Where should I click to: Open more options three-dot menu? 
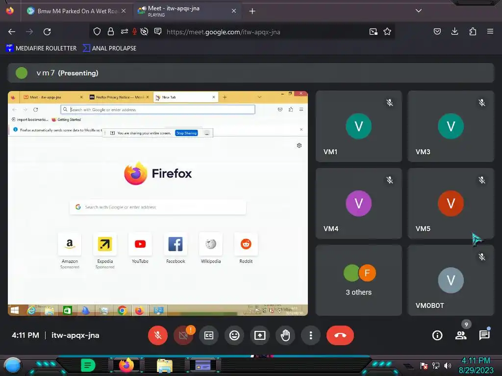(311, 335)
